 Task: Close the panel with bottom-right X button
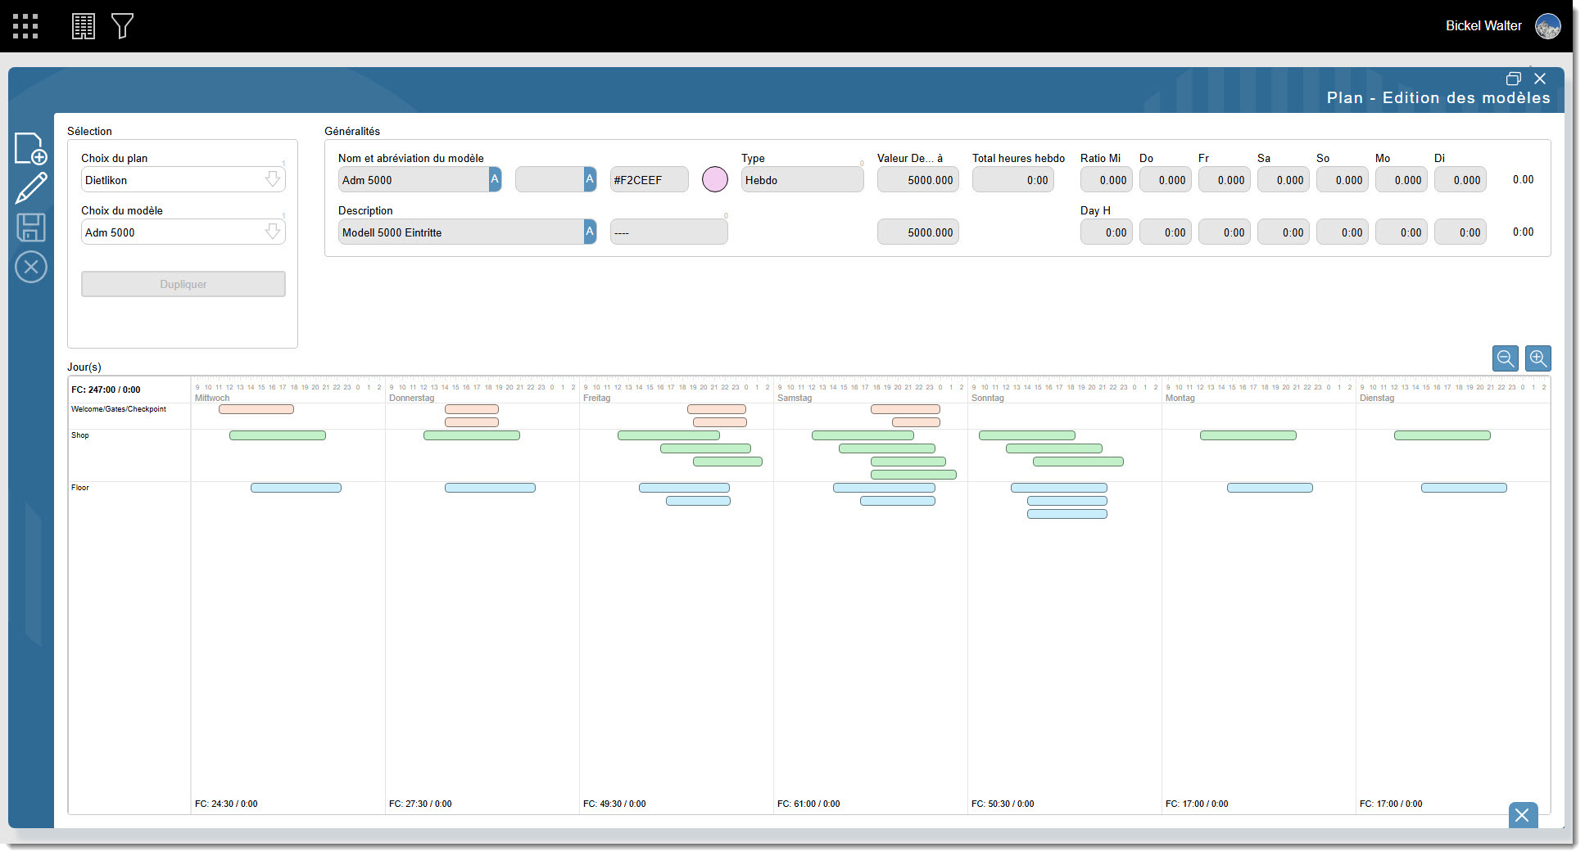[x=1523, y=815]
